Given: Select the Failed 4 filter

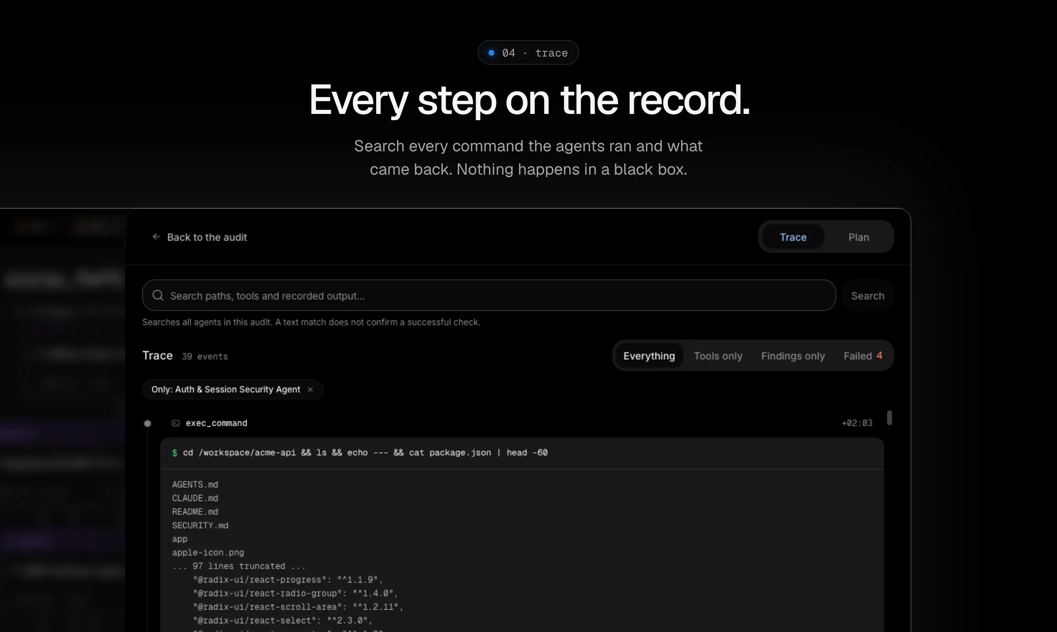Looking at the screenshot, I should [x=863, y=355].
